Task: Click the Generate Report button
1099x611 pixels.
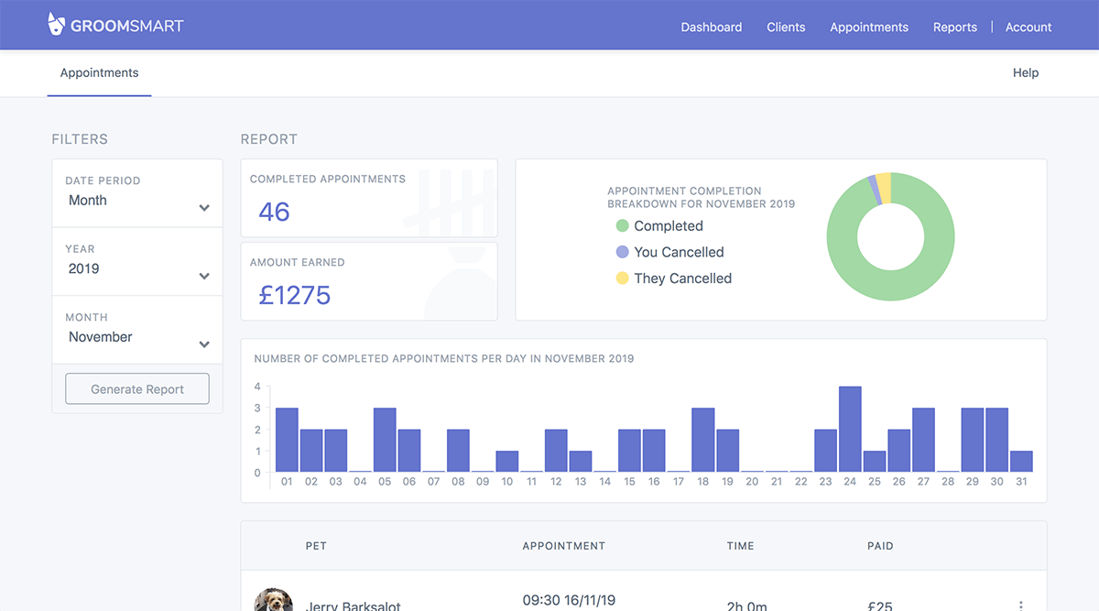Action: click(x=137, y=388)
